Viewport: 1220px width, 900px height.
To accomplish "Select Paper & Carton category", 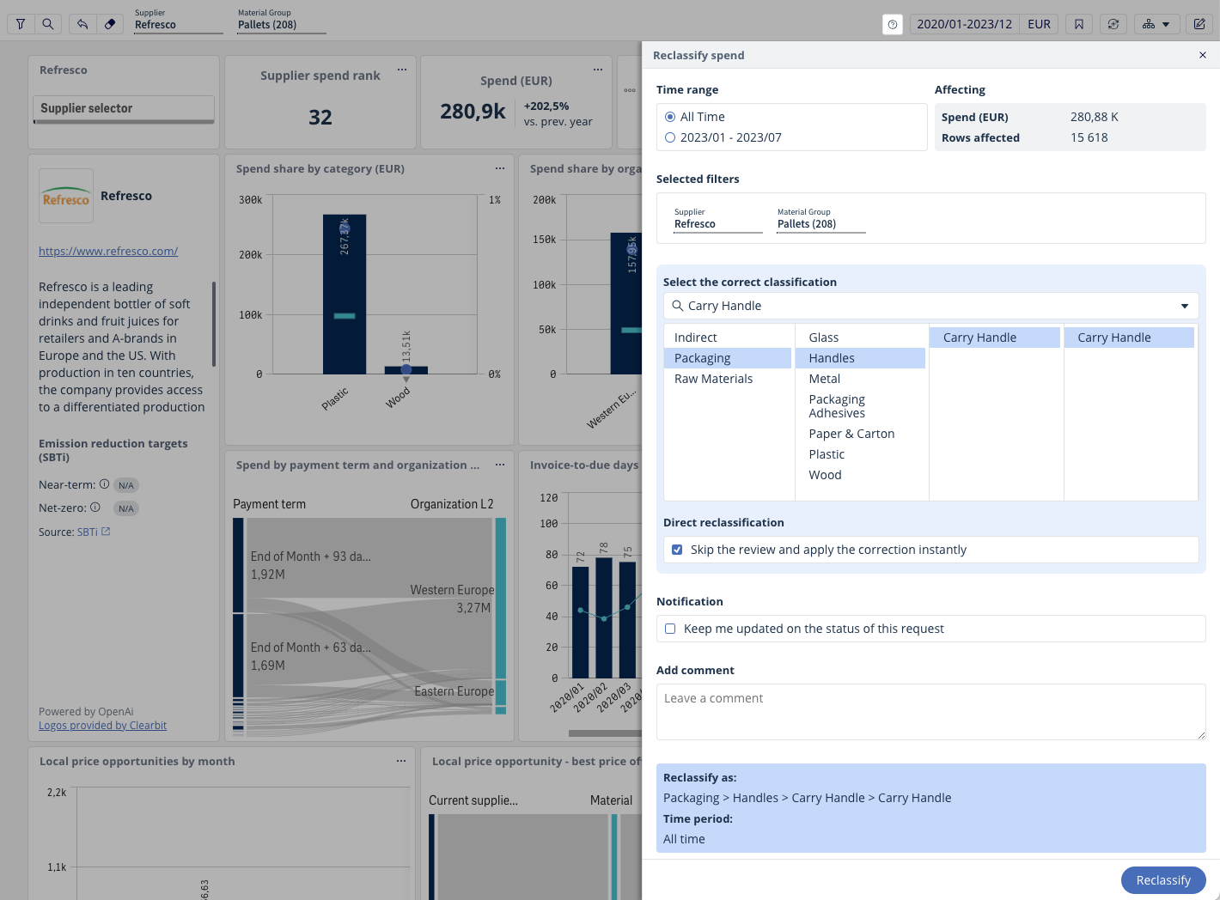I will pos(851,434).
